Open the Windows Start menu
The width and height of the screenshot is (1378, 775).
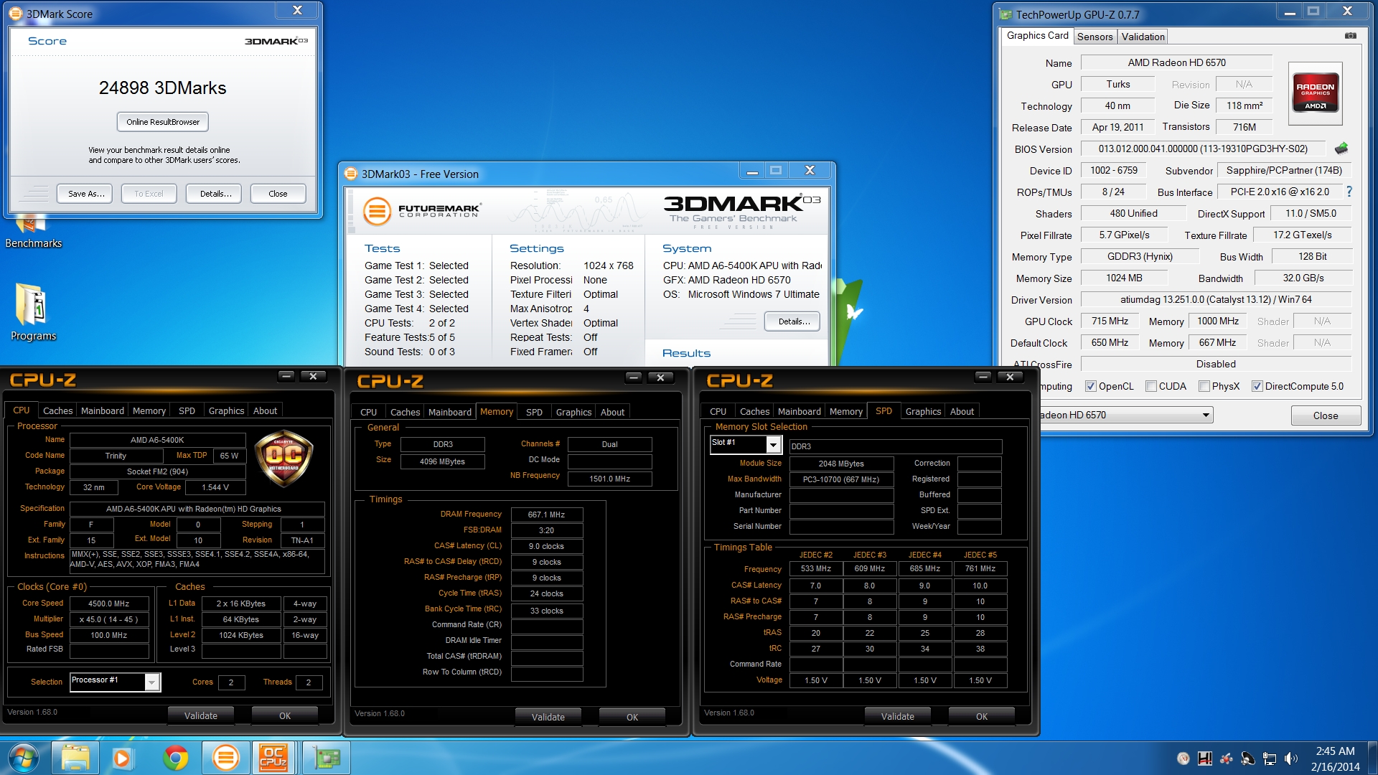tap(23, 758)
